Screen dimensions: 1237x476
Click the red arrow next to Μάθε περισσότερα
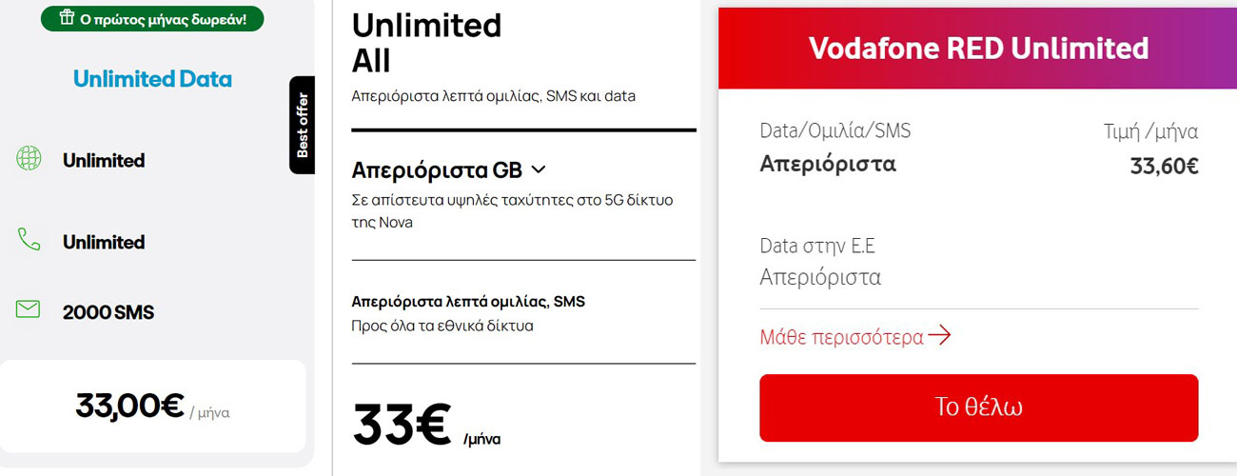tap(939, 335)
